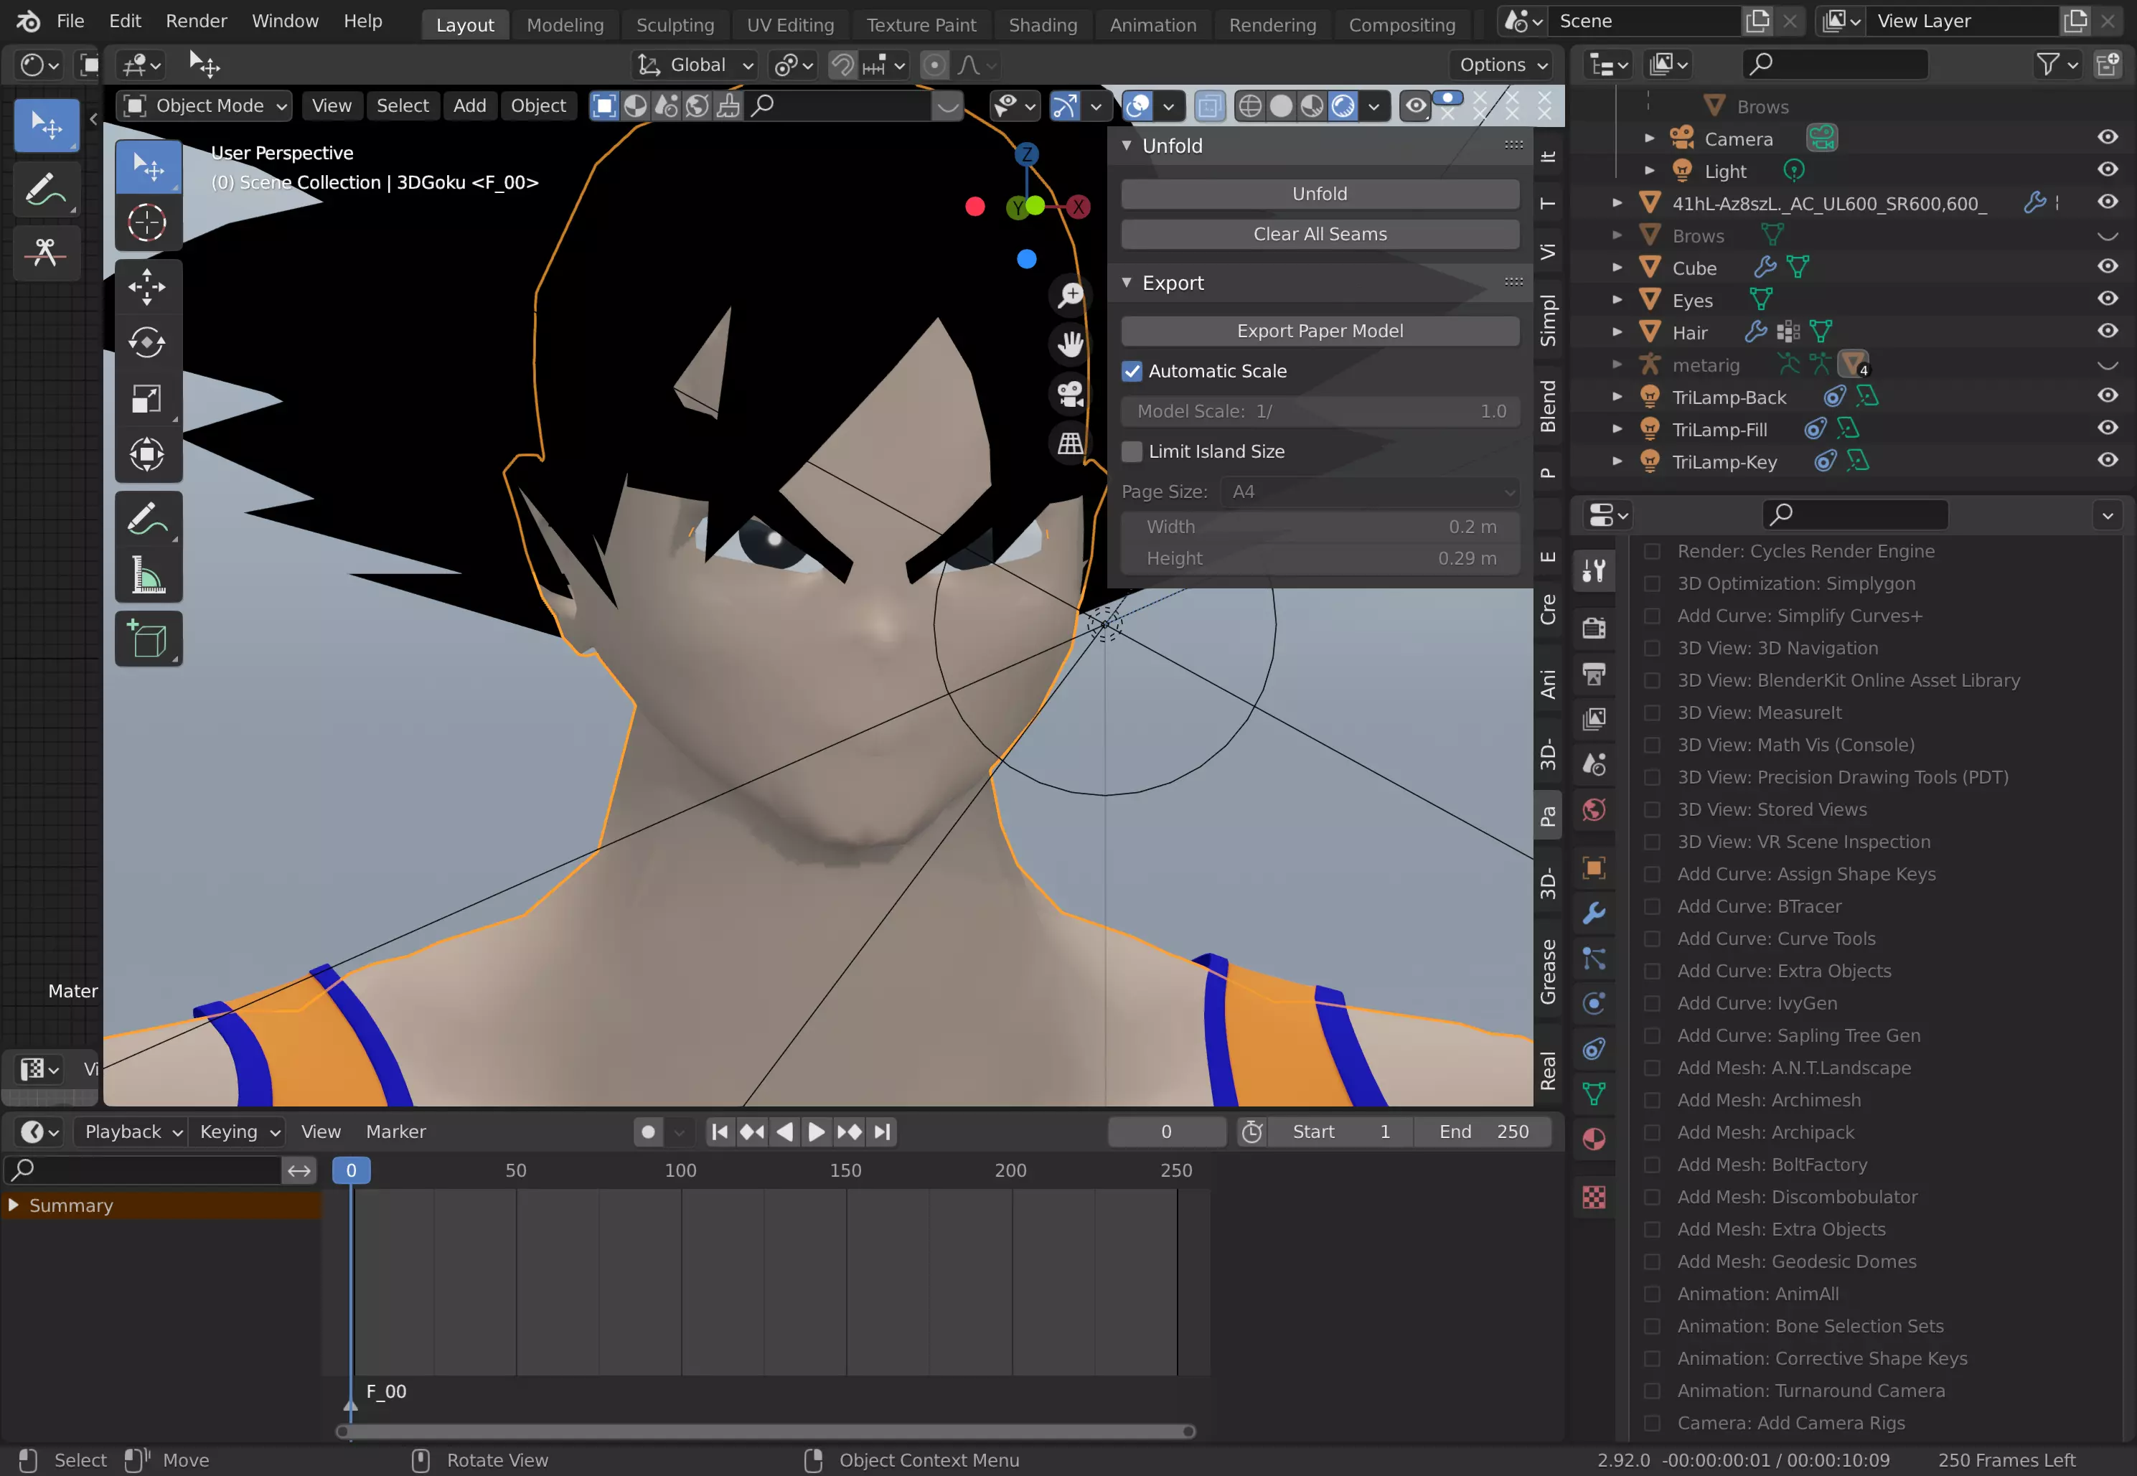The height and width of the screenshot is (1476, 2137).
Task: Play animation forward
Action: click(x=816, y=1132)
